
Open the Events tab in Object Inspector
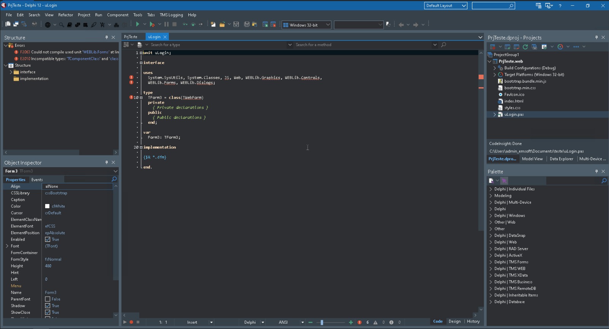pos(37,180)
